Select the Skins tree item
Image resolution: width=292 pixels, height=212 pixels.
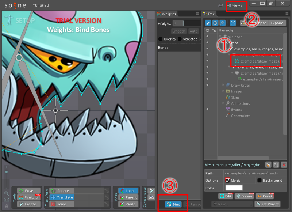235,97
